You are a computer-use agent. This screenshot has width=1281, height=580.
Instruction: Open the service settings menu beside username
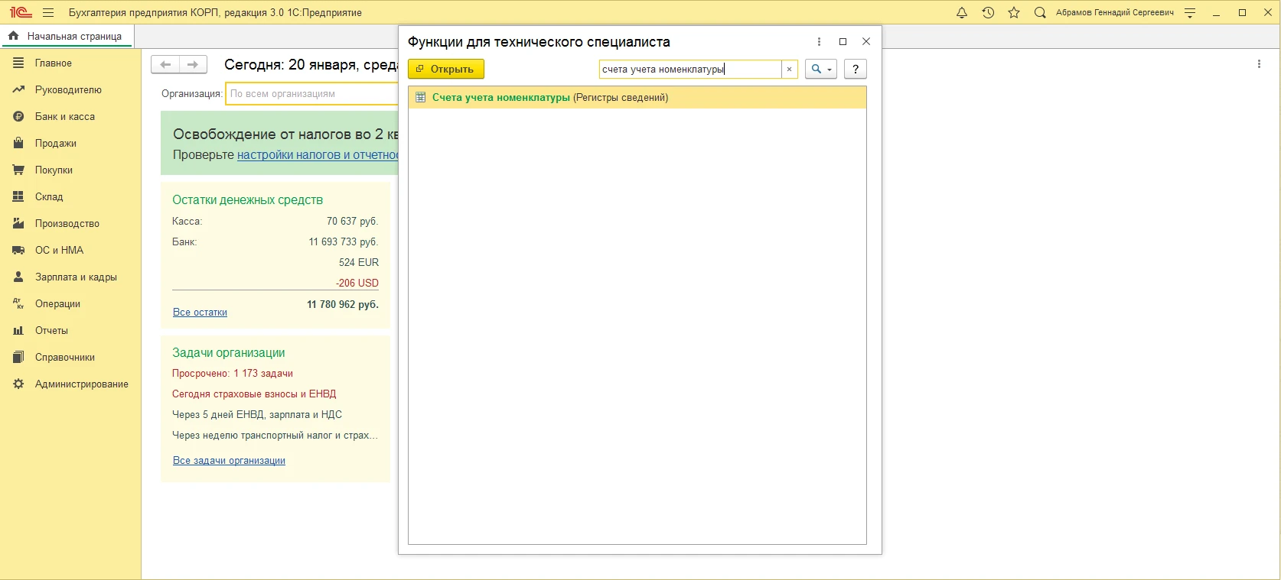tap(1190, 13)
